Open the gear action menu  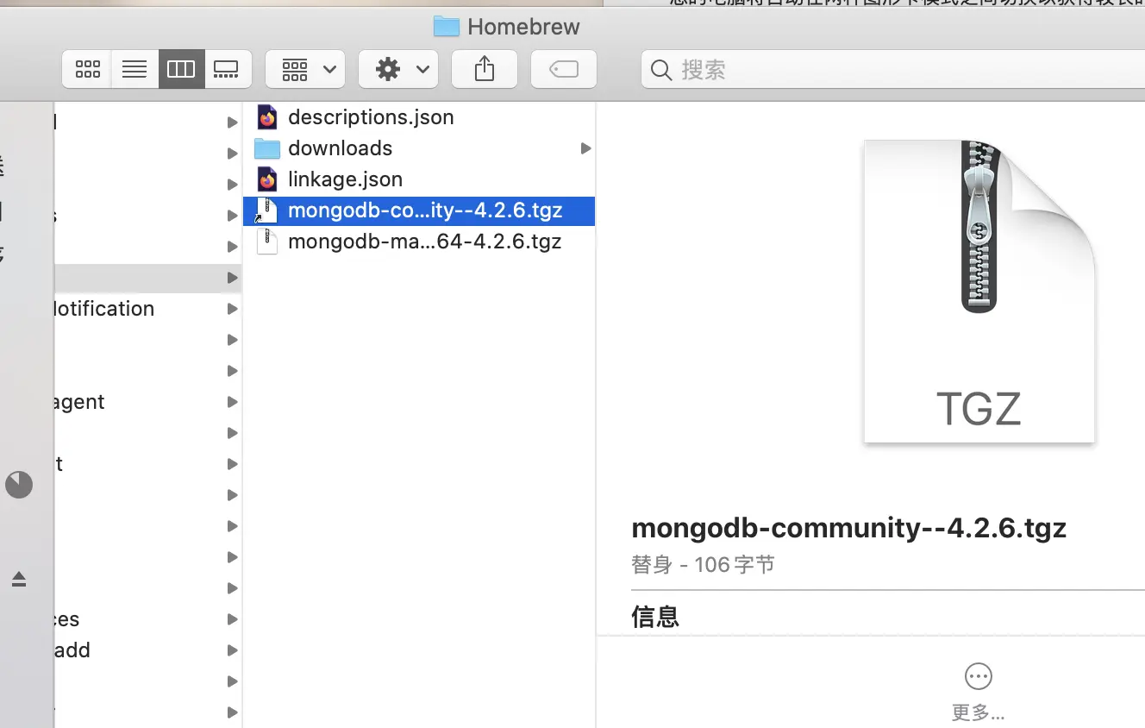398,69
